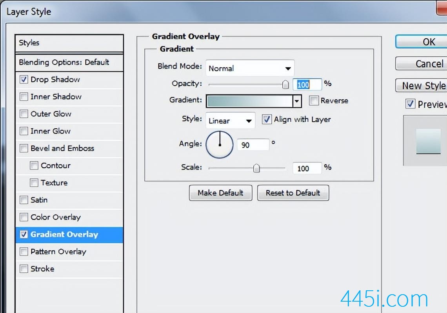Open the Texture settings row
The width and height of the screenshot is (447, 313).
(69, 183)
